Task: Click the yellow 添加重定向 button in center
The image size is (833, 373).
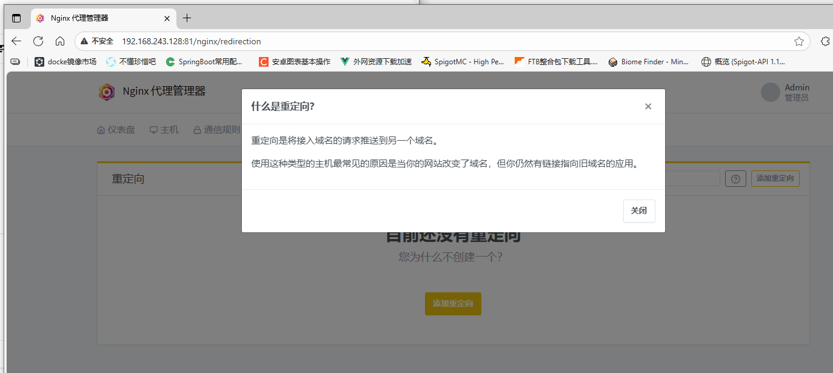Action: point(453,303)
